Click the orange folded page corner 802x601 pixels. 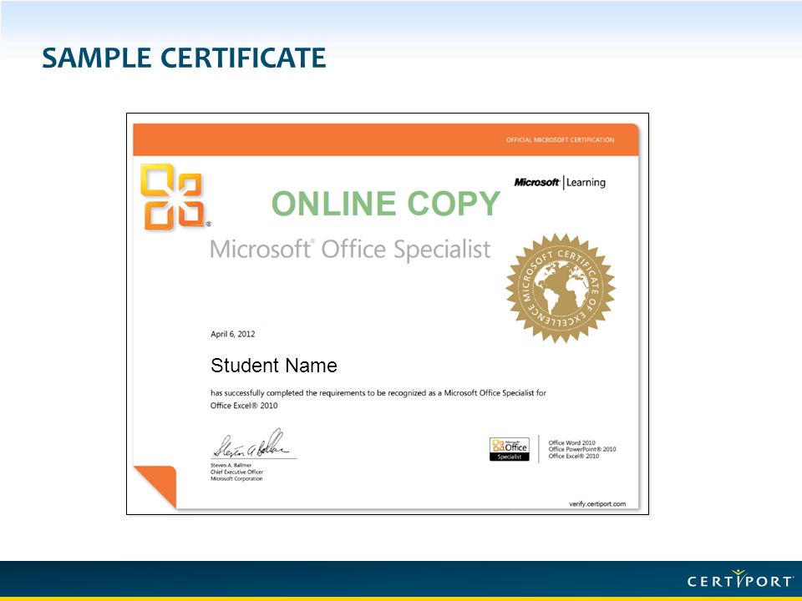click(155, 487)
